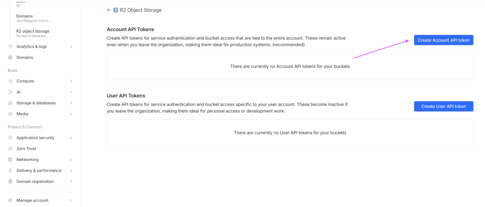Screen dimensions: 485x207
Task: Click the Application security shield icon
Action: [10, 138]
